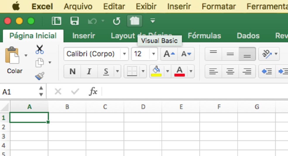
Task: Switch to the Dados ribbon tab
Action: tap(248, 36)
